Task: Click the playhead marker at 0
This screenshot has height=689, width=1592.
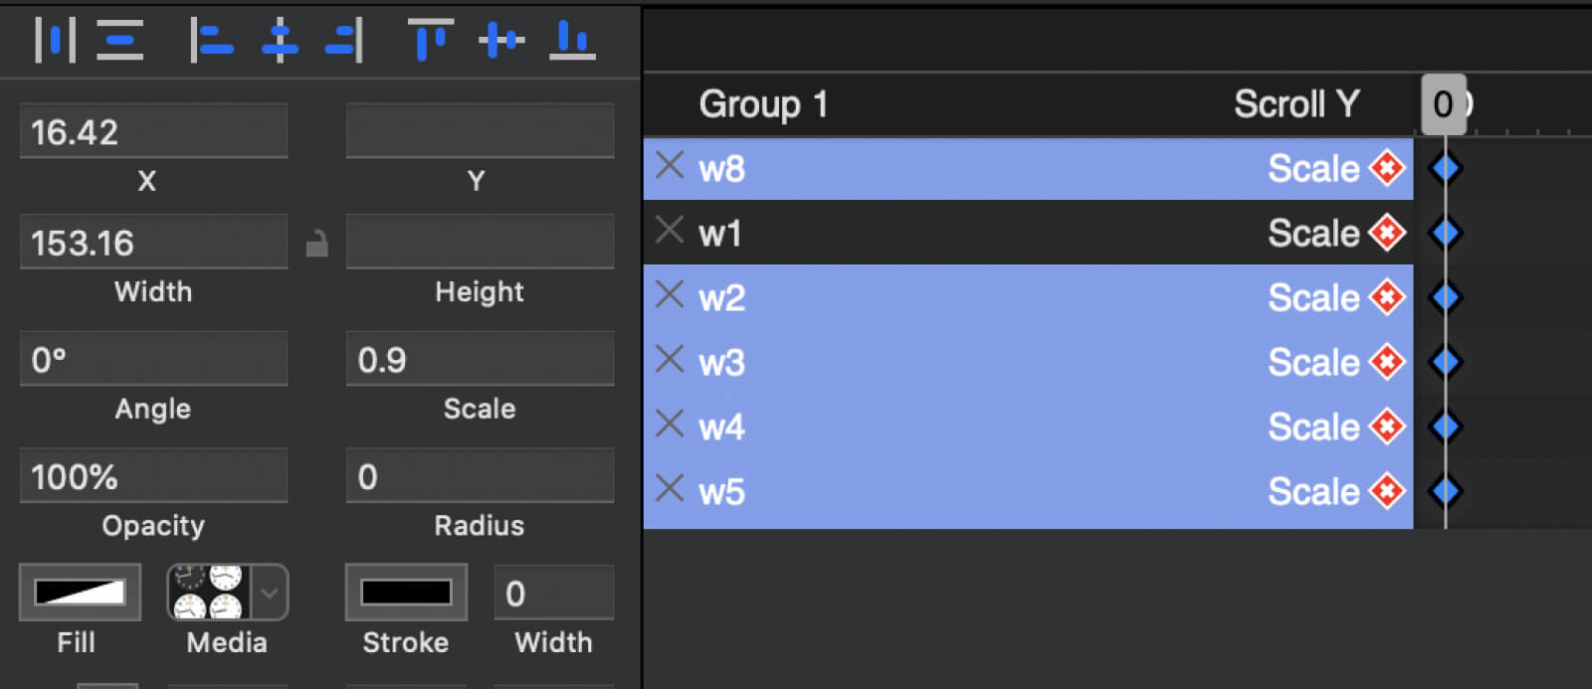Action: [x=1443, y=104]
